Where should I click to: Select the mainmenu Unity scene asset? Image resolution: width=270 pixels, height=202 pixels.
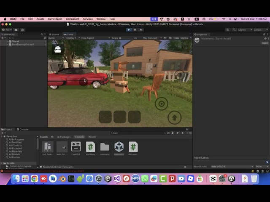pyautogui.click(x=119, y=147)
